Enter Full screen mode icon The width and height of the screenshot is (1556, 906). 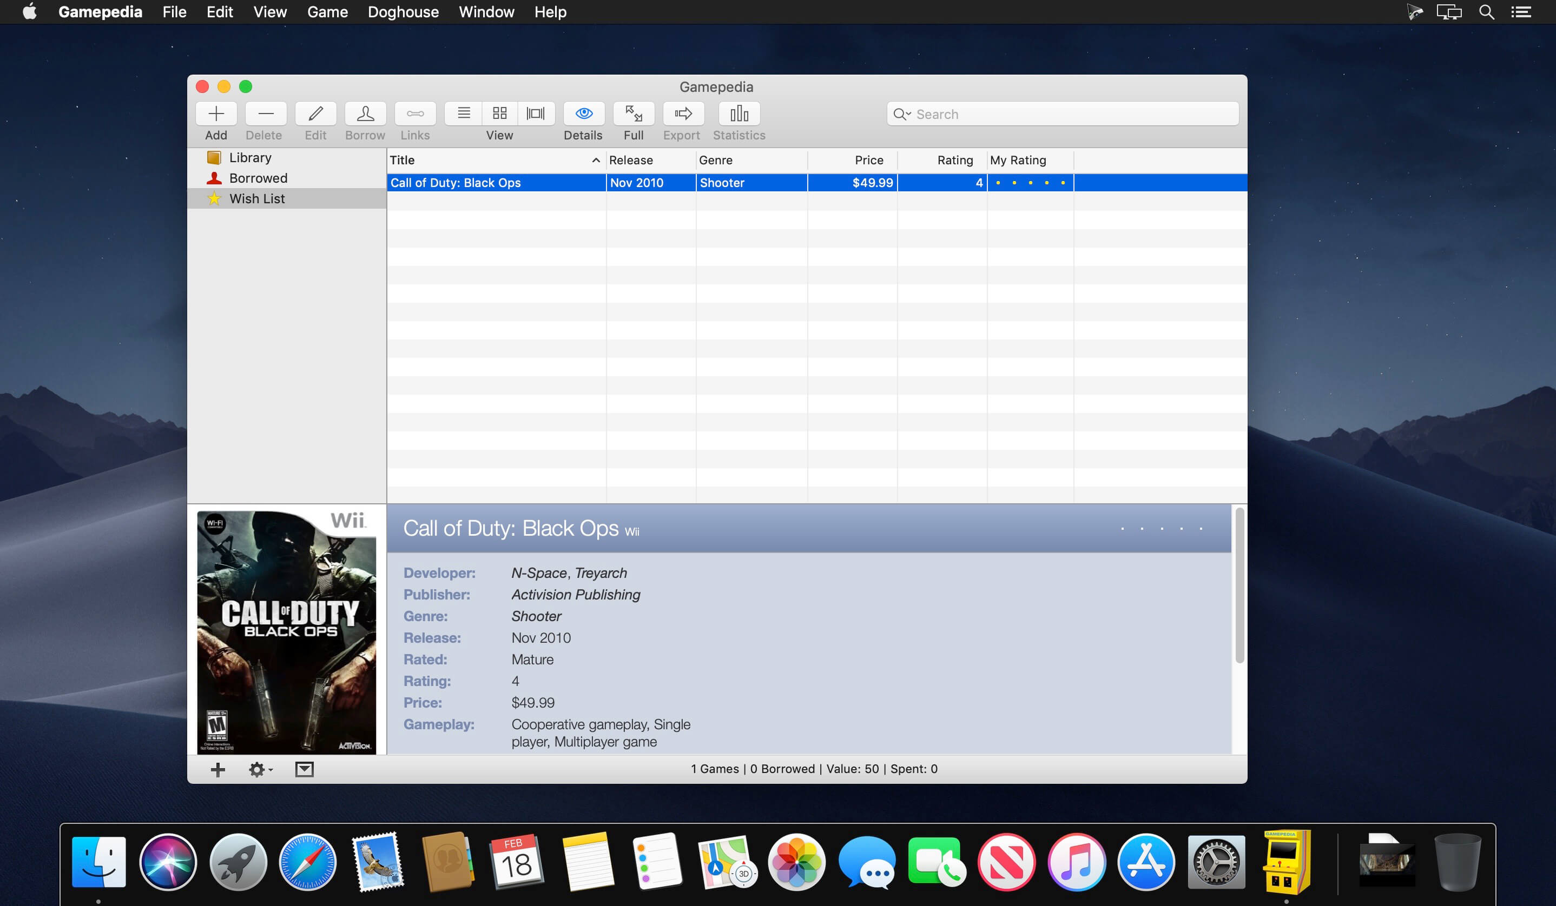(634, 114)
